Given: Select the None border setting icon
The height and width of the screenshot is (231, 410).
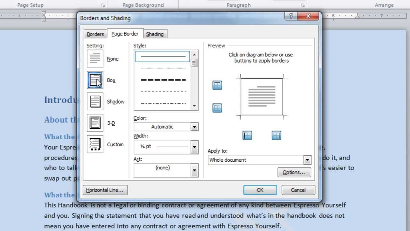Looking at the screenshot, I should coord(95,59).
